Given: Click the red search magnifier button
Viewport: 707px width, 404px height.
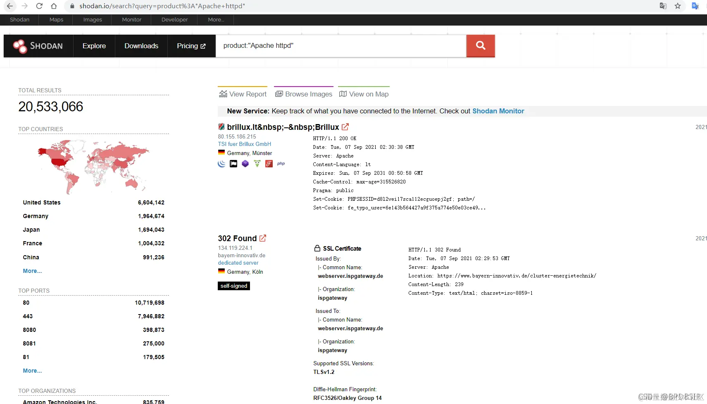Looking at the screenshot, I should pyautogui.click(x=481, y=46).
